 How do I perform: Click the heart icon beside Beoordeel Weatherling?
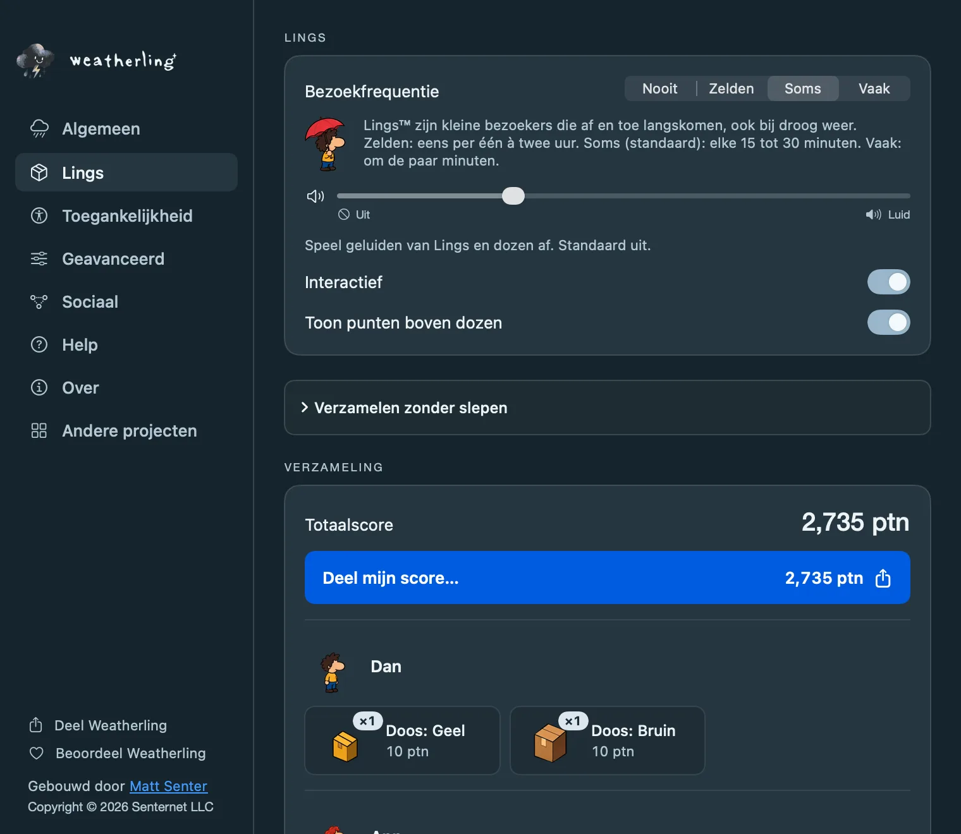[37, 753]
